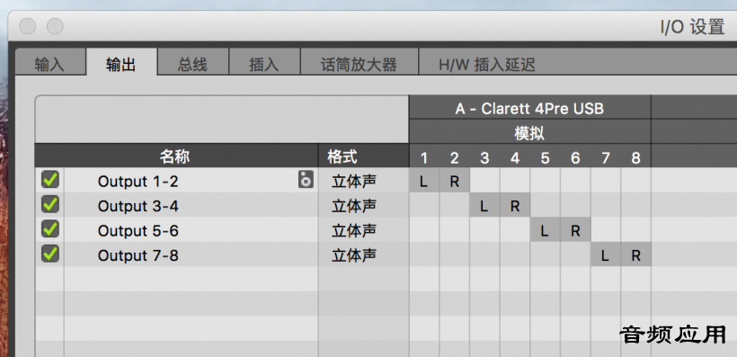Open format dropdown 立体声 for Output 3-4
Screen dimensions: 737x357
pos(354,206)
